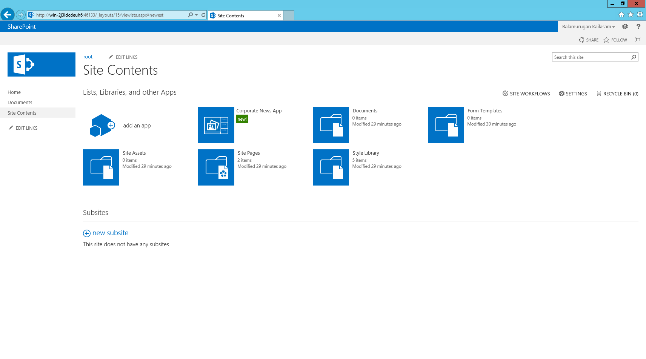
Task: Click the add an app text link
Action: 137,126
